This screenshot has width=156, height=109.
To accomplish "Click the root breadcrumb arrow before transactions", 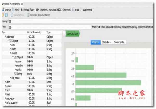I will pyautogui.click(x=64, y=34).
